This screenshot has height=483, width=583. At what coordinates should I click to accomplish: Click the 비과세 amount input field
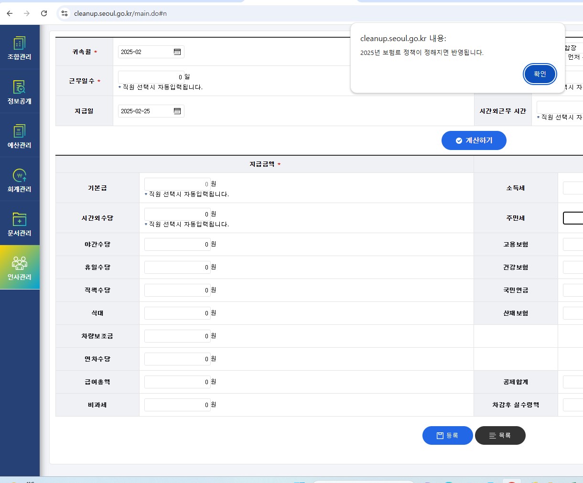click(x=177, y=405)
